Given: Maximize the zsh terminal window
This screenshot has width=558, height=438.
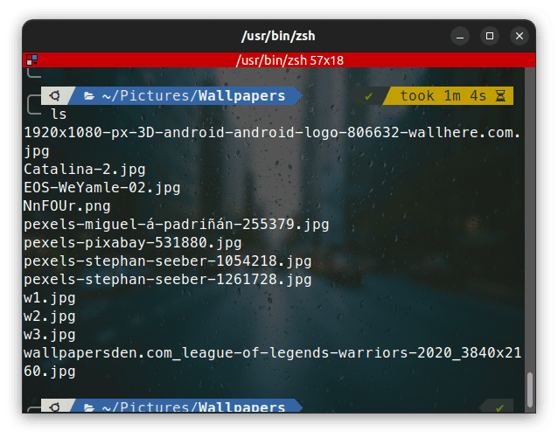Looking at the screenshot, I should click(x=490, y=36).
